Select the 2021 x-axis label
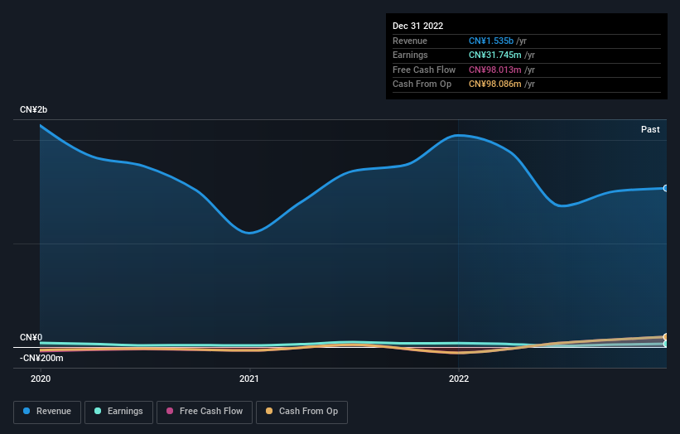 (x=249, y=379)
